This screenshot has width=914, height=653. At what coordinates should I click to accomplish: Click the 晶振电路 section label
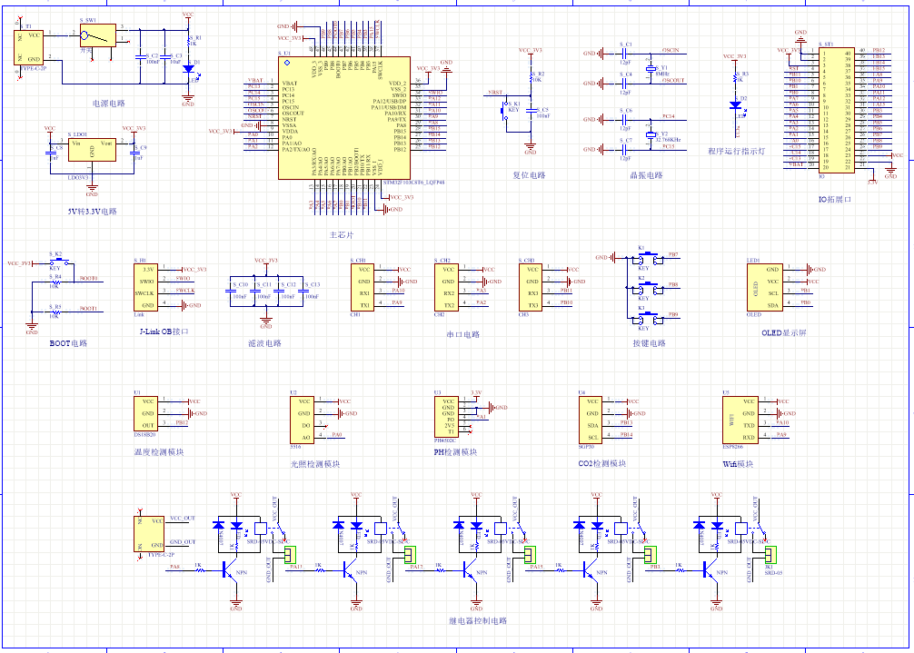[x=647, y=174]
